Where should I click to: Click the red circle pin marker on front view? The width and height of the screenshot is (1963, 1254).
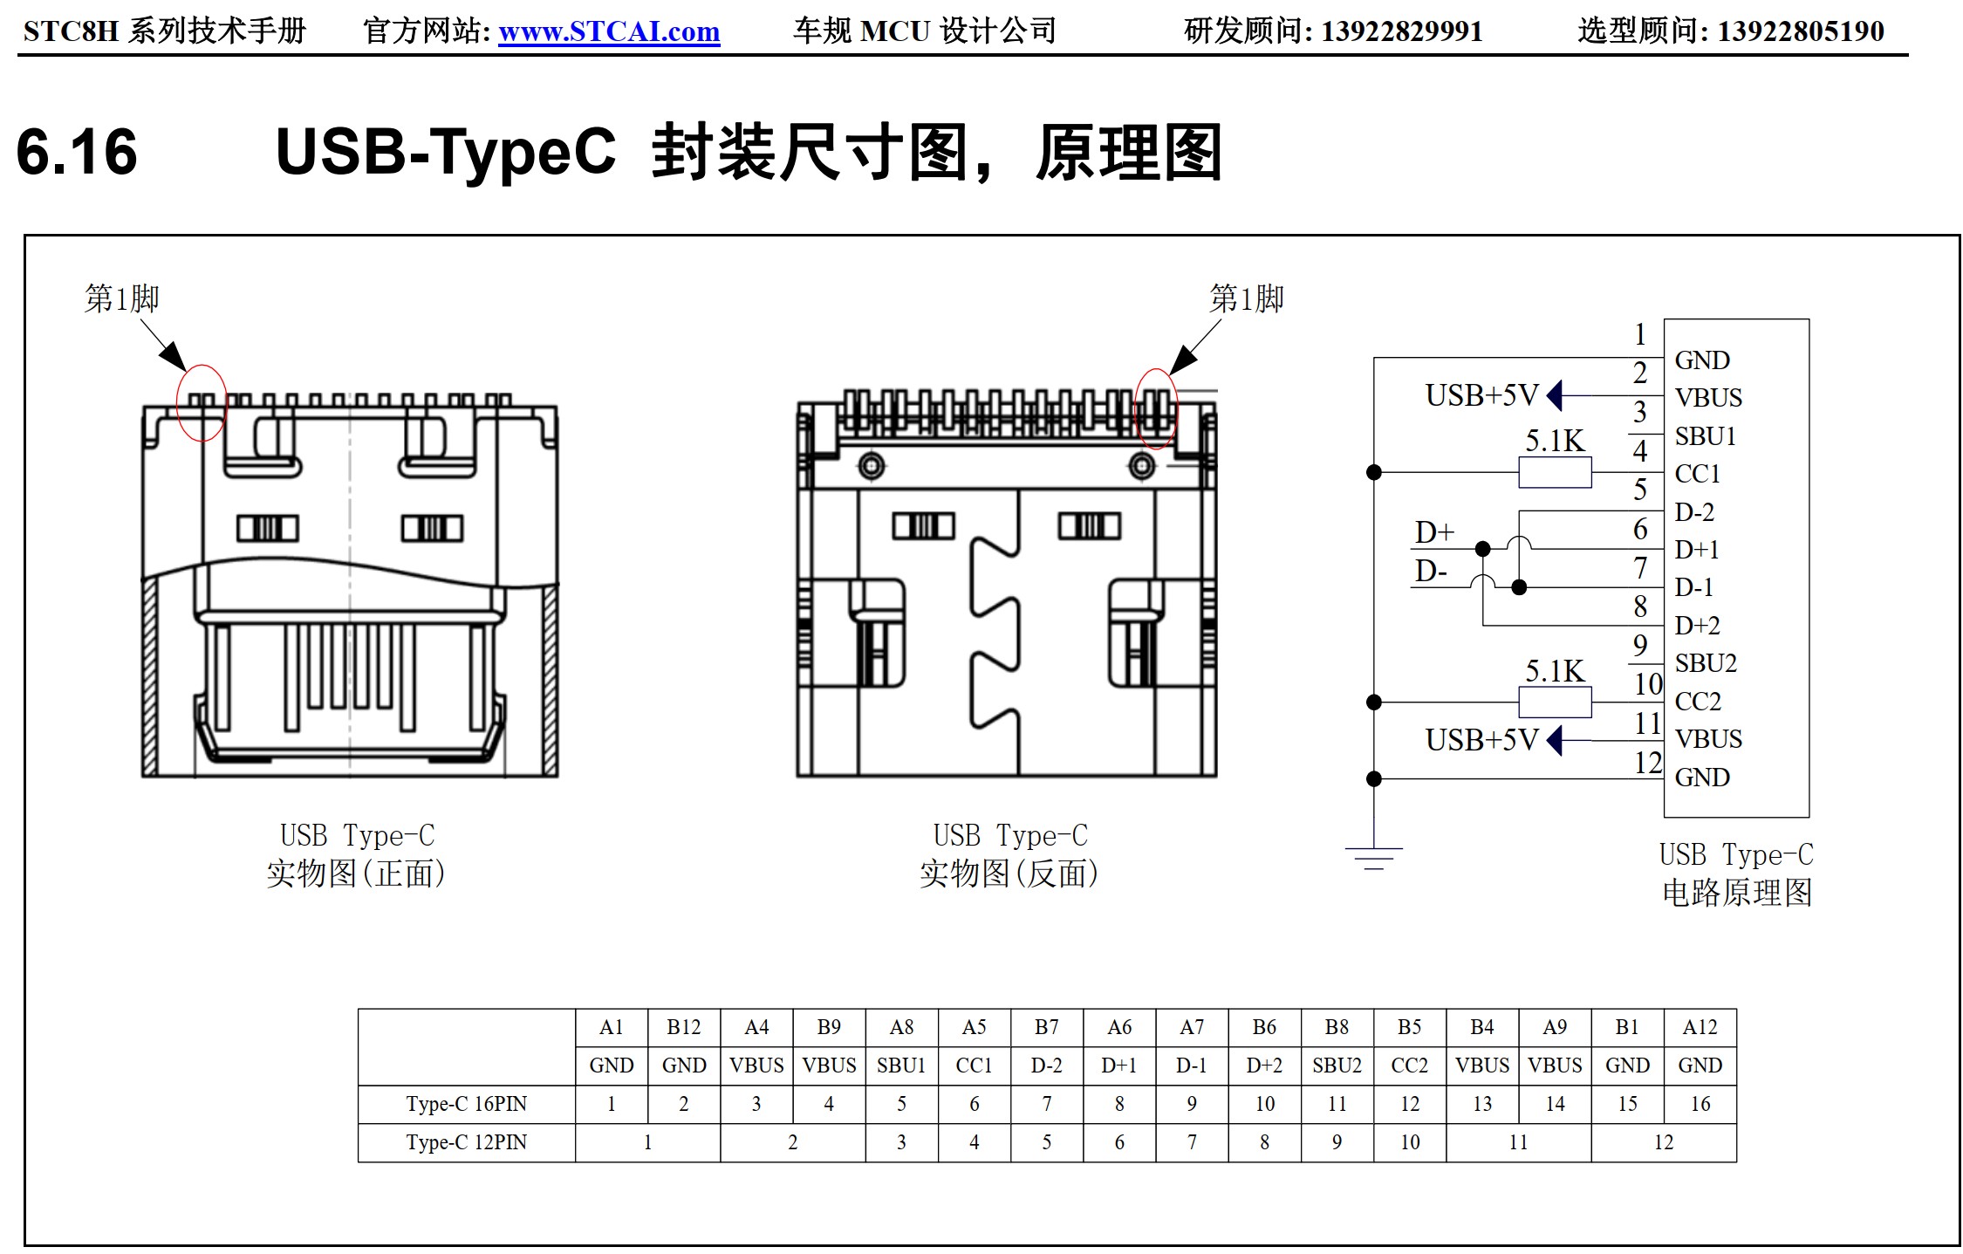[202, 402]
